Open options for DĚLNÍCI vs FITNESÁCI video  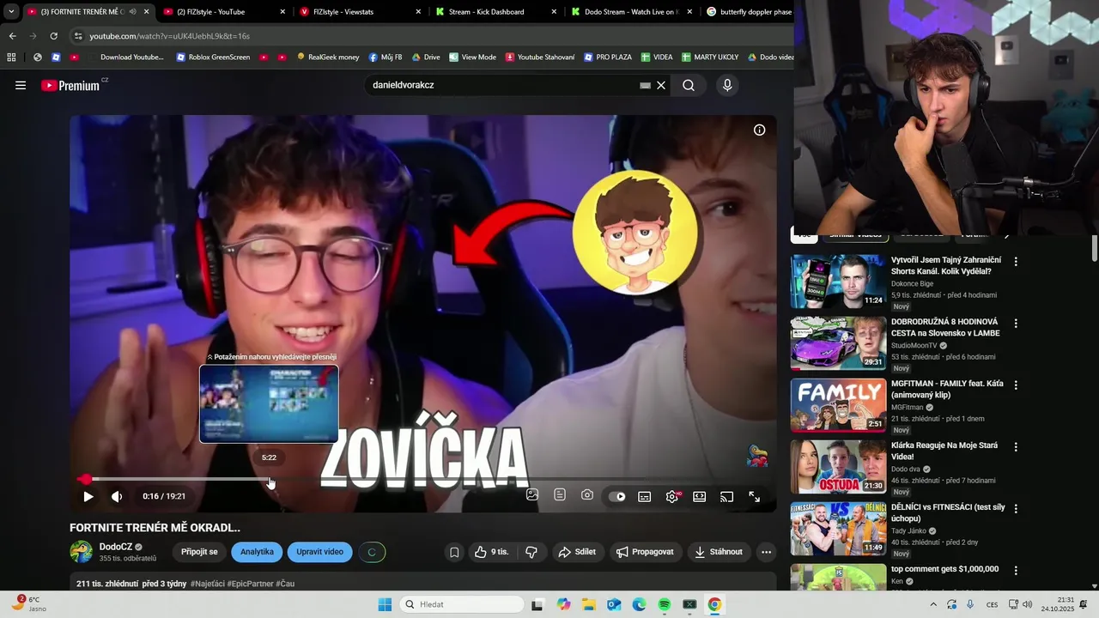pos(1016,508)
